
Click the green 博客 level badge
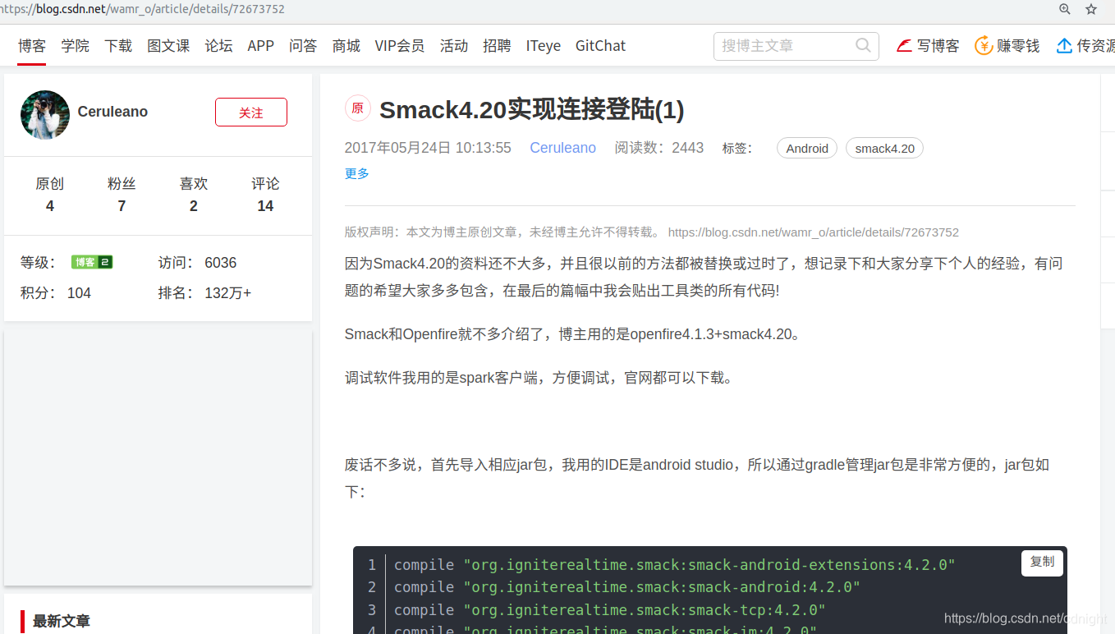tap(92, 263)
